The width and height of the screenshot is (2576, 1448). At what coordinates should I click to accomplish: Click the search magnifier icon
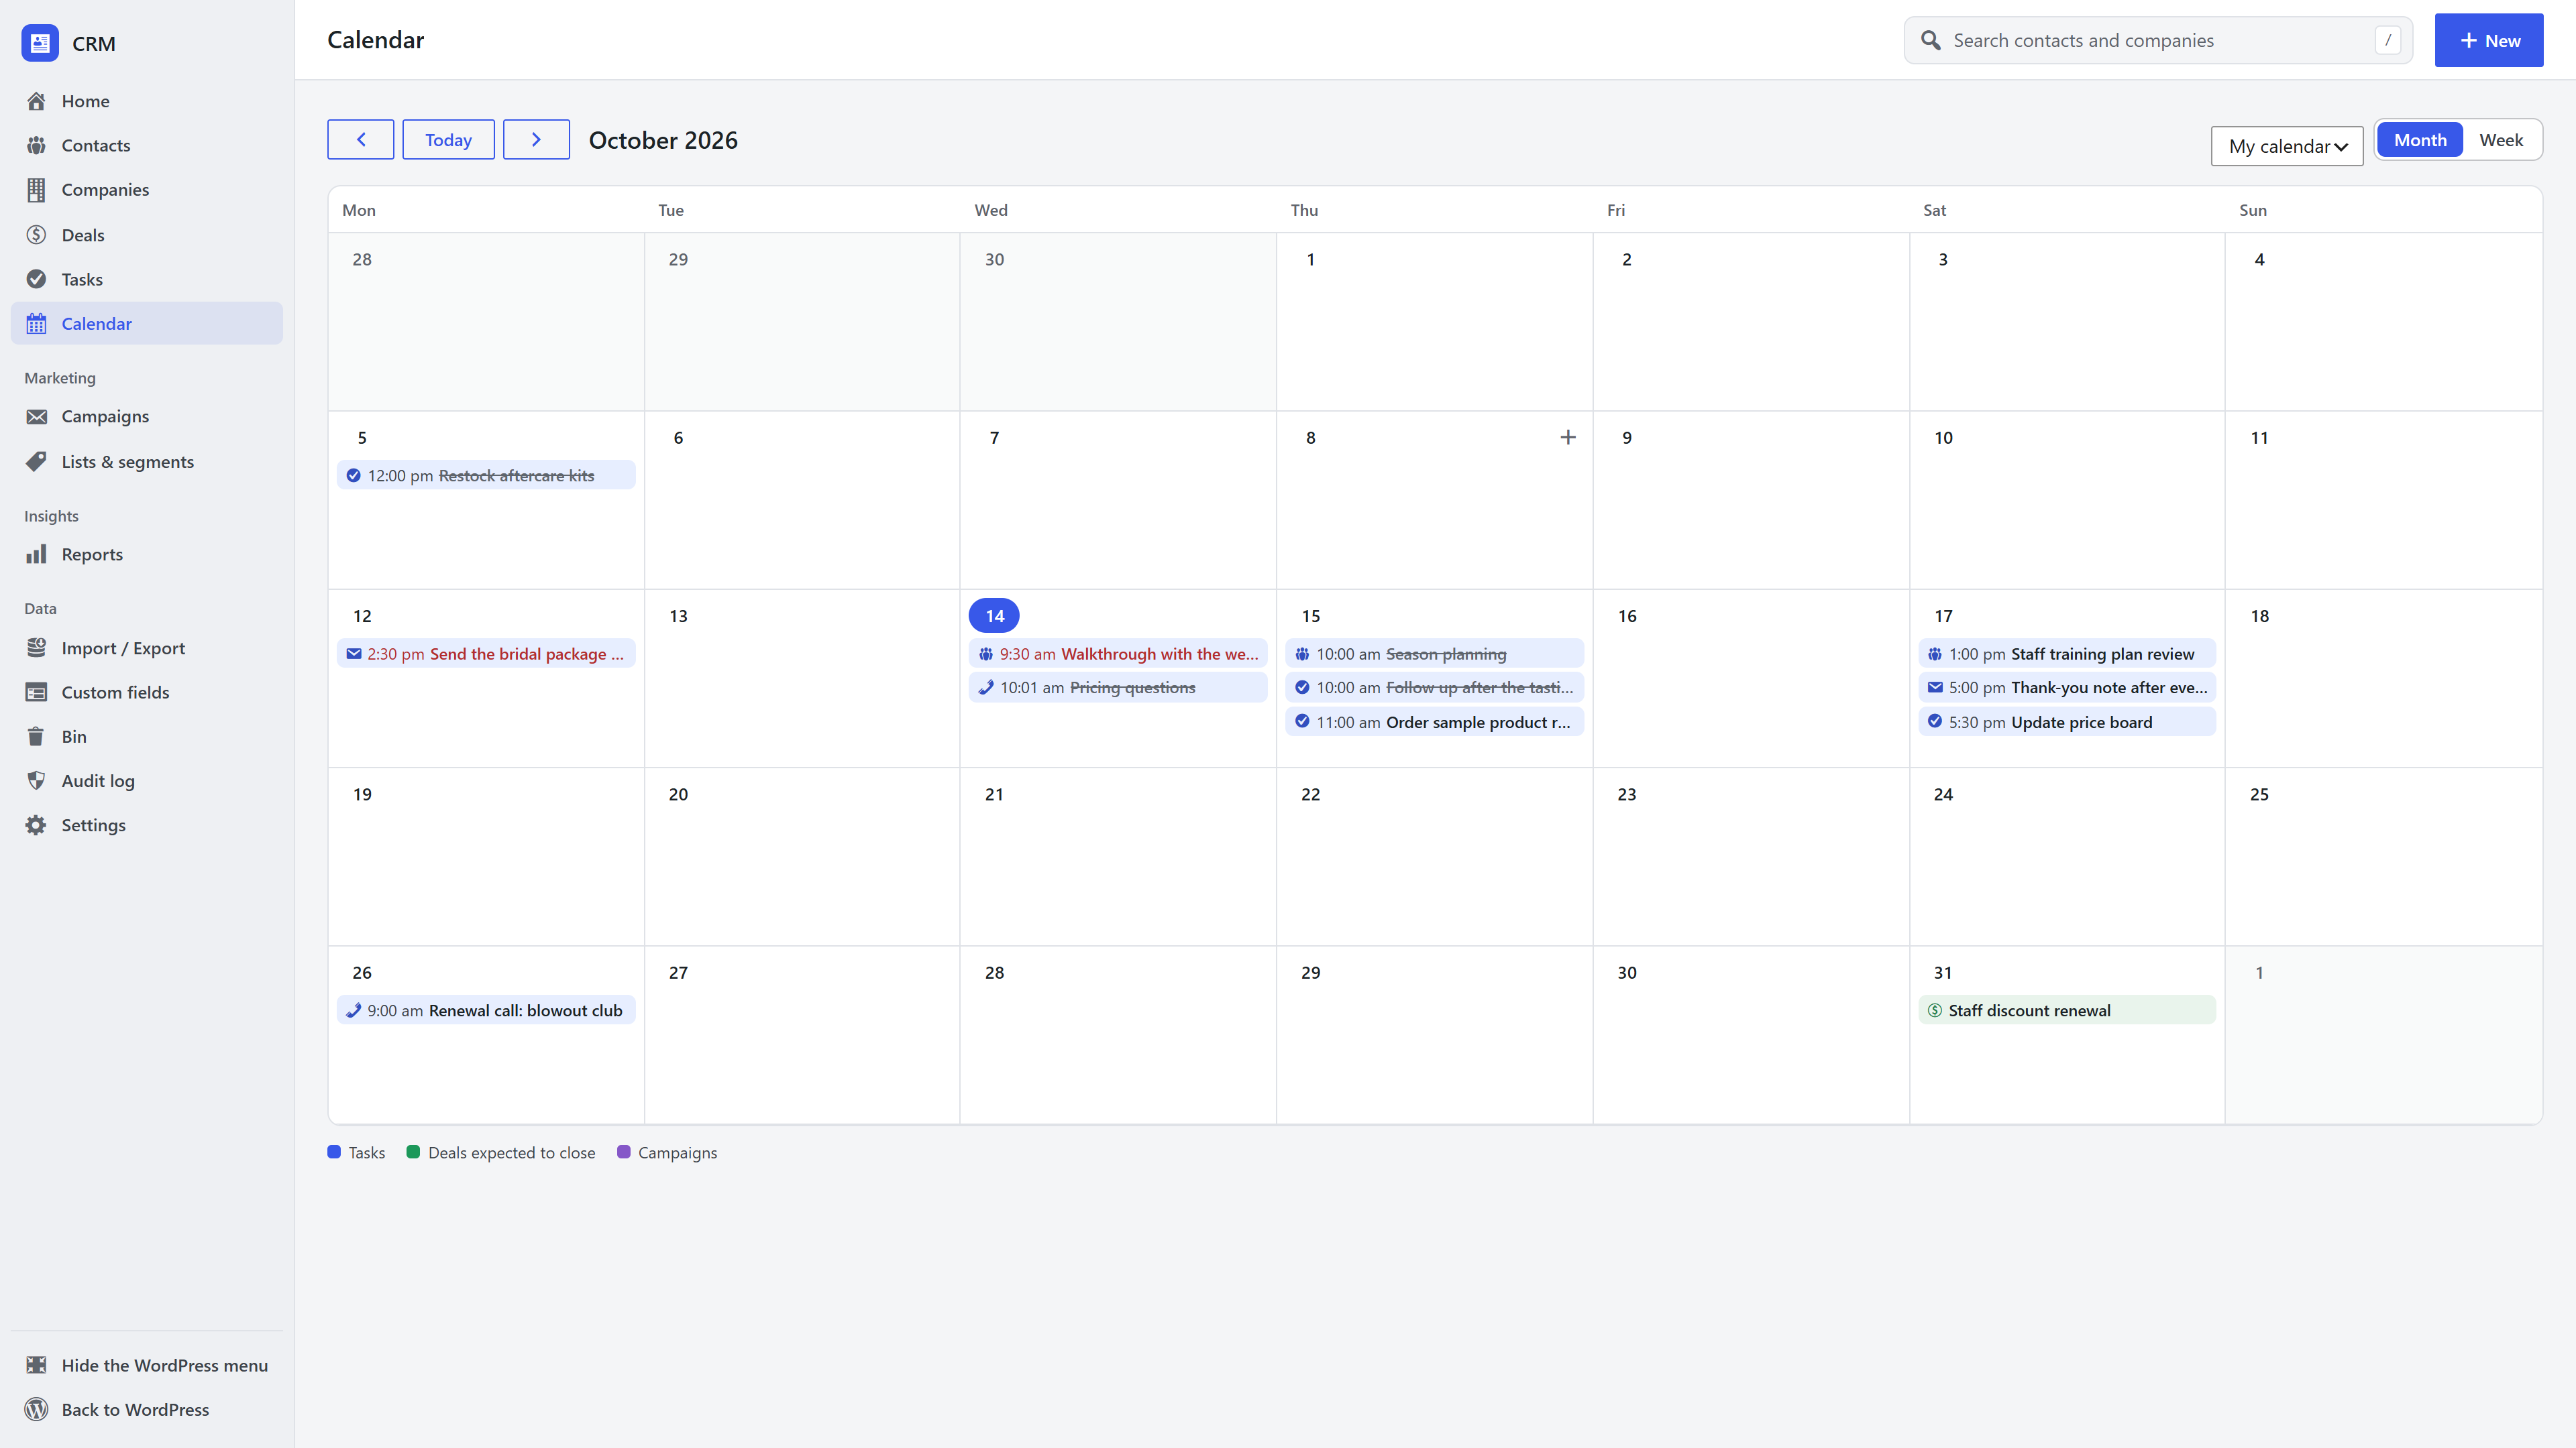(x=1931, y=40)
